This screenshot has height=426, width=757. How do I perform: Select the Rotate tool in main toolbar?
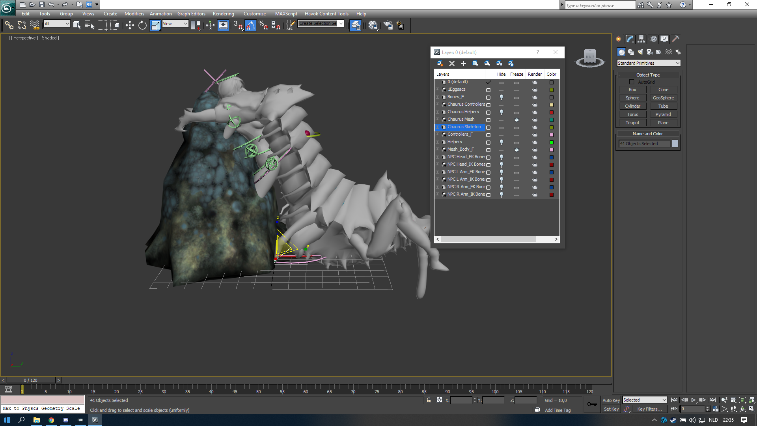click(142, 26)
